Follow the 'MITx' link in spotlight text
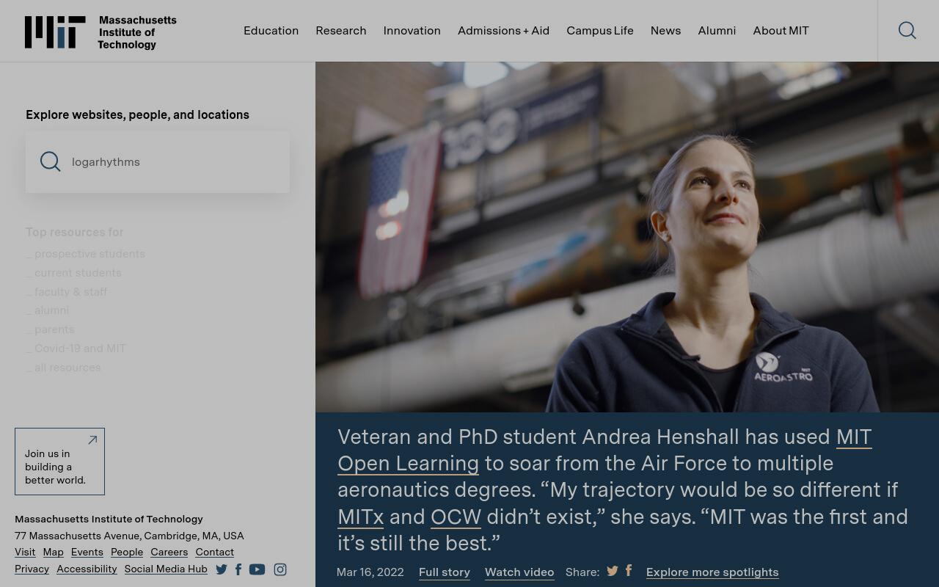This screenshot has width=939, height=587. click(361, 517)
